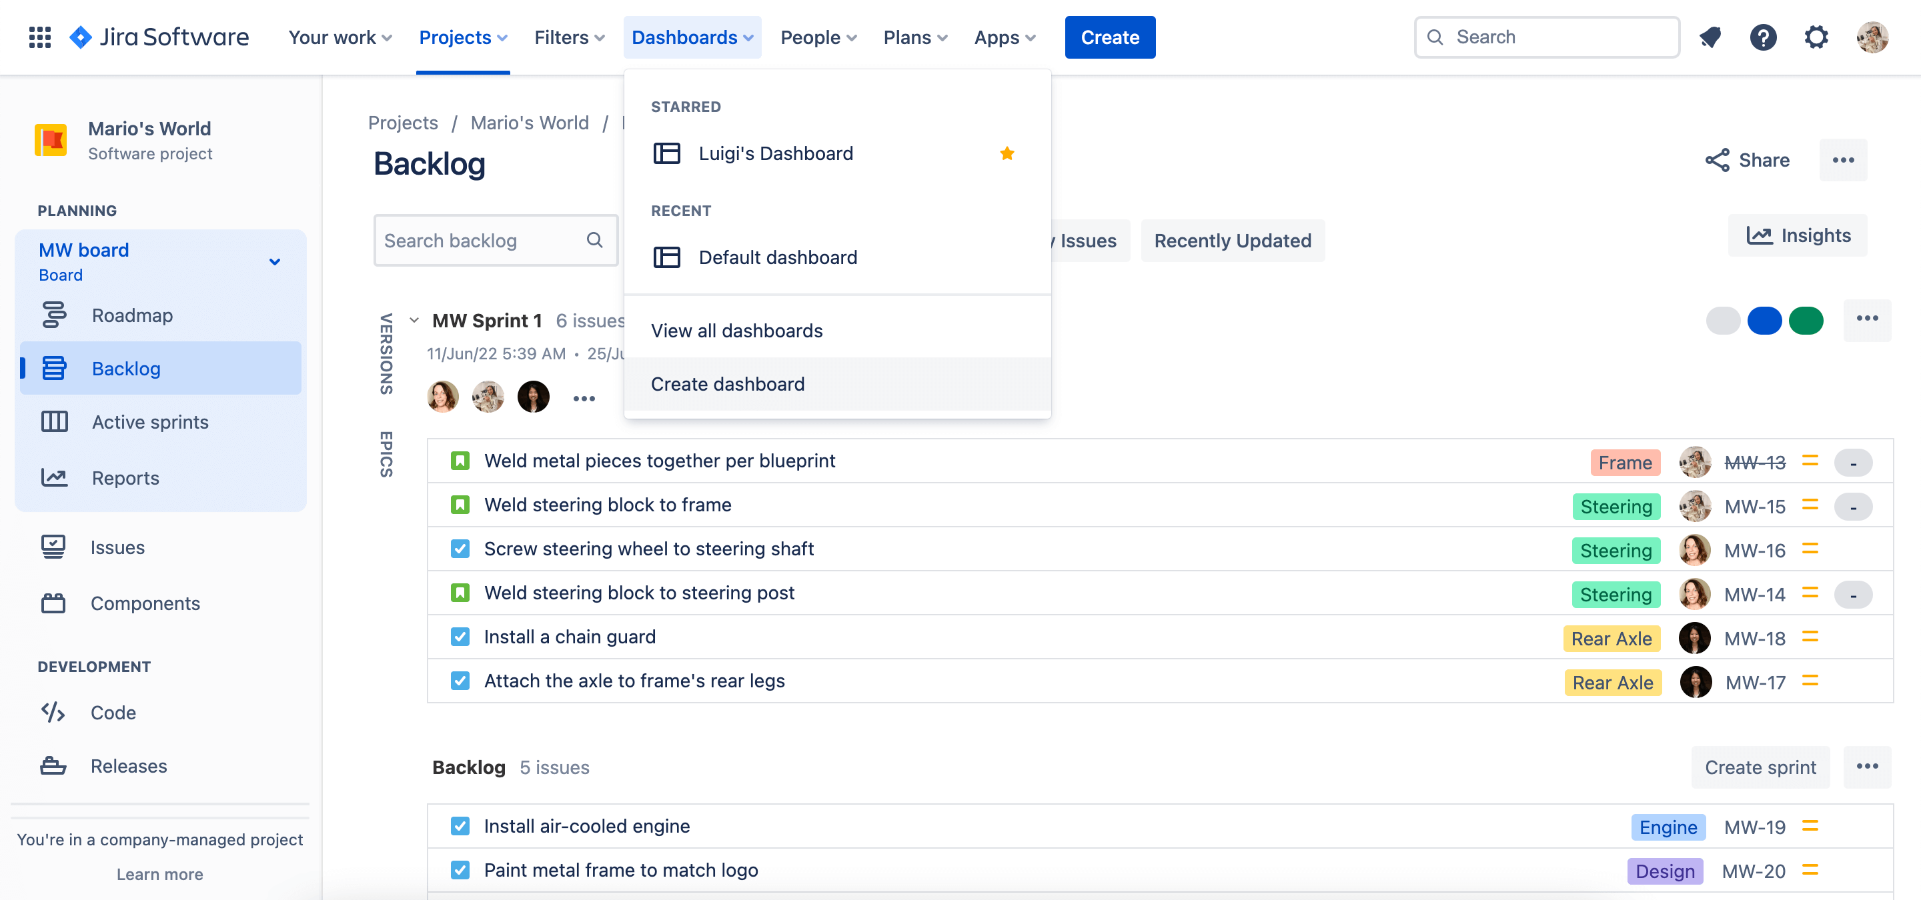Open Active sprints from the sidebar icon

[x=53, y=421]
